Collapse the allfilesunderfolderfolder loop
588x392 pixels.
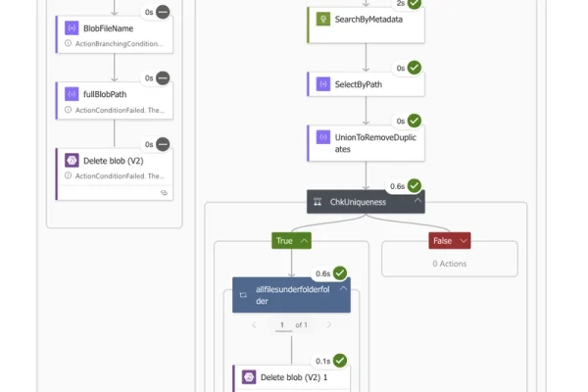[x=343, y=288]
